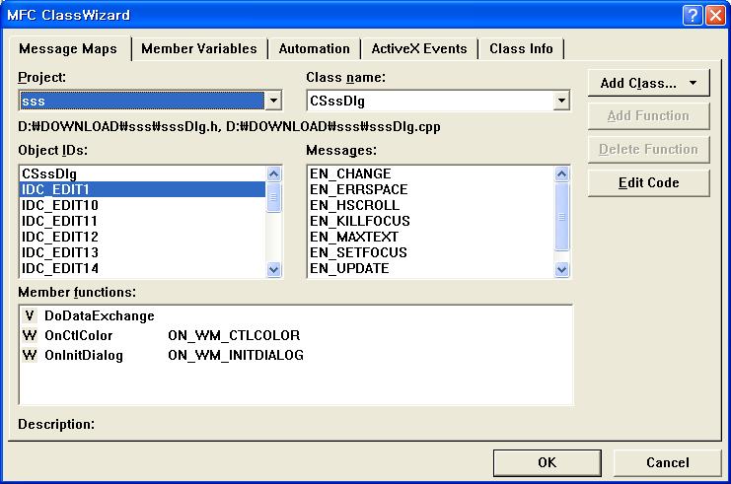This screenshot has width=731, height=484.
Task: Choose the EN_UPDATE message
Action: pos(431,269)
